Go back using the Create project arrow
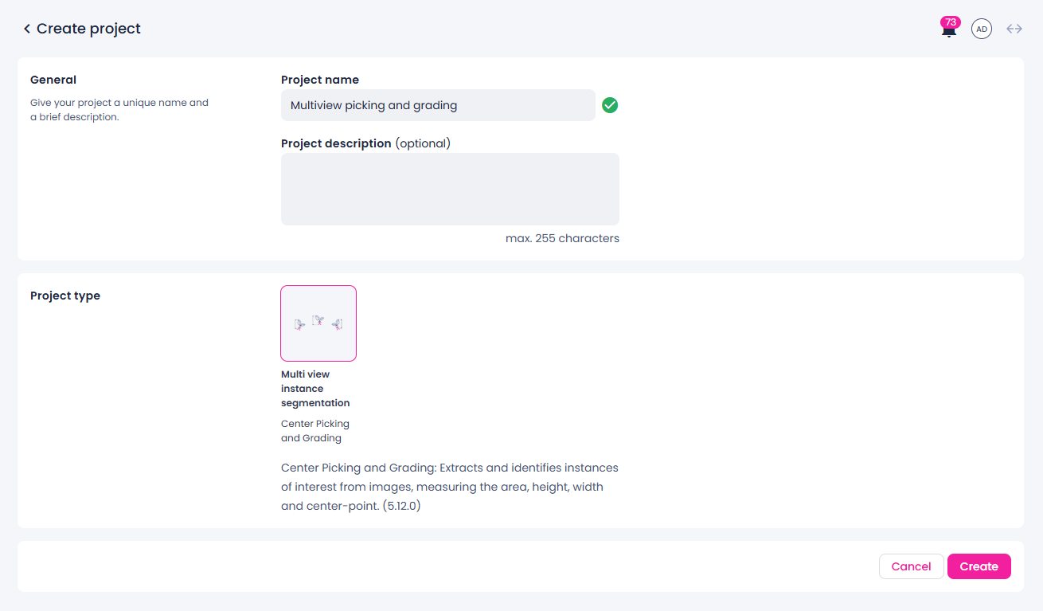 (x=27, y=29)
